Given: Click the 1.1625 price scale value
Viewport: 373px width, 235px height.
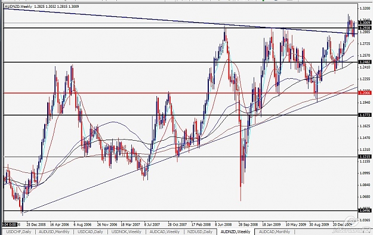Looking at the screenshot, I should pyautogui.click(x=365, y=126).
